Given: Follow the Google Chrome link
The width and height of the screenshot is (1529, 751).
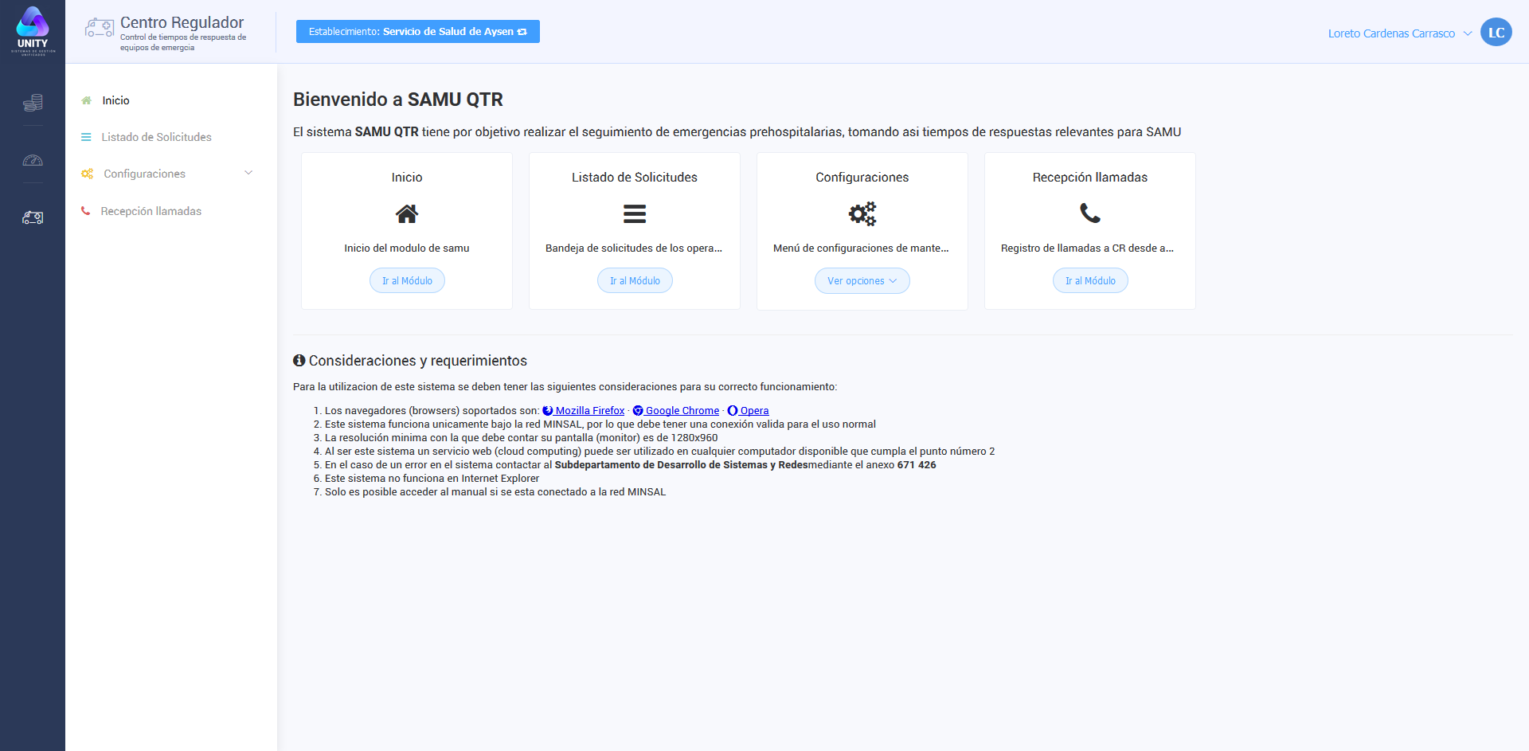Looking at the screenshot, I should (x=682, y=411).
